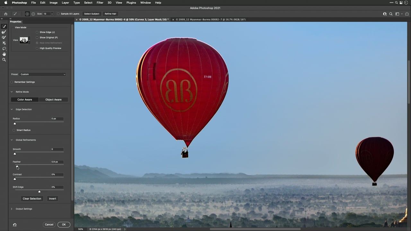Viewport: 411px width, 231px height.
Task: Close the Myanmar-Burma 00082-6 document tab
Action: click(x=77, y=20)
